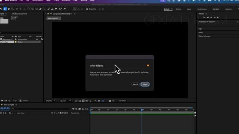
Task: Delete selected items with trash icon
Action: [21, 100]
